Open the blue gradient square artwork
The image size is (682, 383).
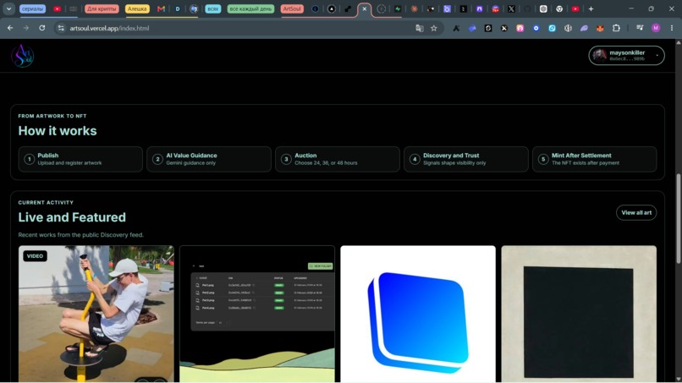[x=418, y=314]
